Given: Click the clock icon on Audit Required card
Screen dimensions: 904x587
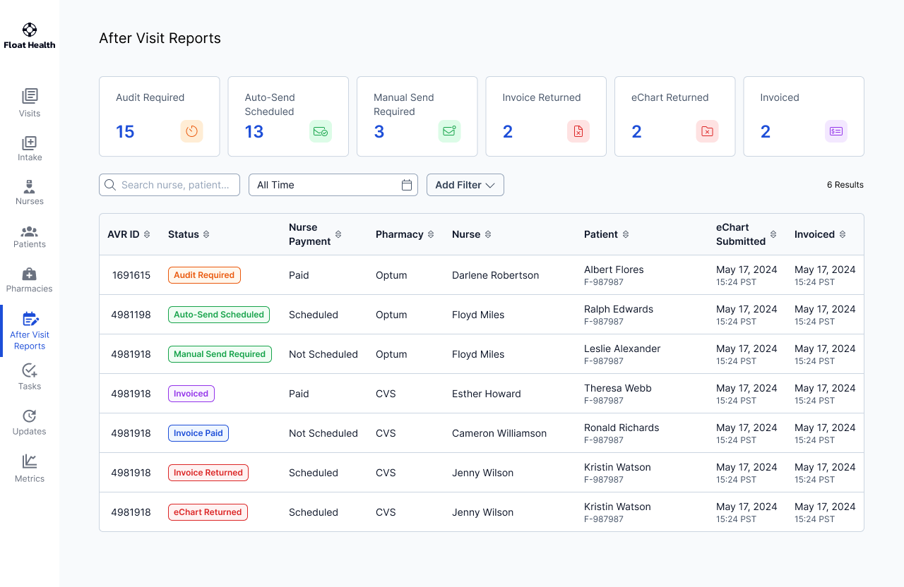Looking at the screenshot, I should pos(191,131).
